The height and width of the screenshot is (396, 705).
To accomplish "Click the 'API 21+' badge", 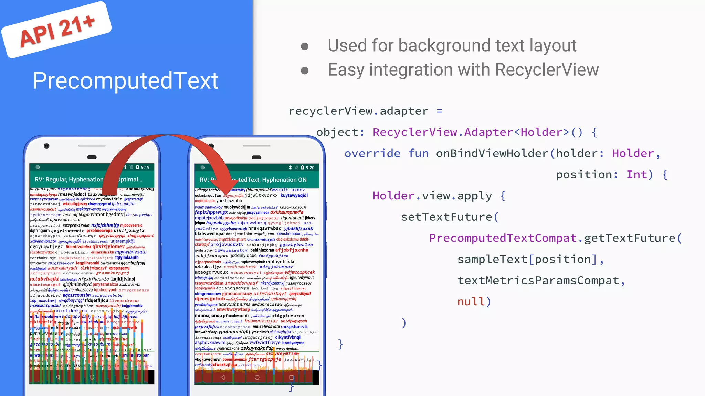I will point(57,30).
